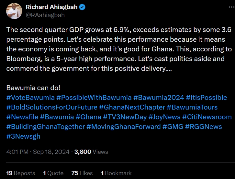235x179 pixels.
Task: Open the #VoteBawumia hashtag
Action: point(30,97)
